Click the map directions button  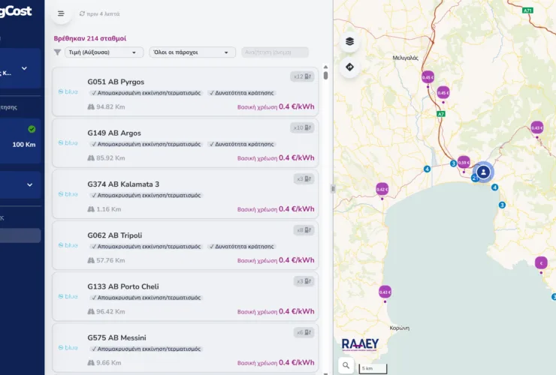coord(349,67)
